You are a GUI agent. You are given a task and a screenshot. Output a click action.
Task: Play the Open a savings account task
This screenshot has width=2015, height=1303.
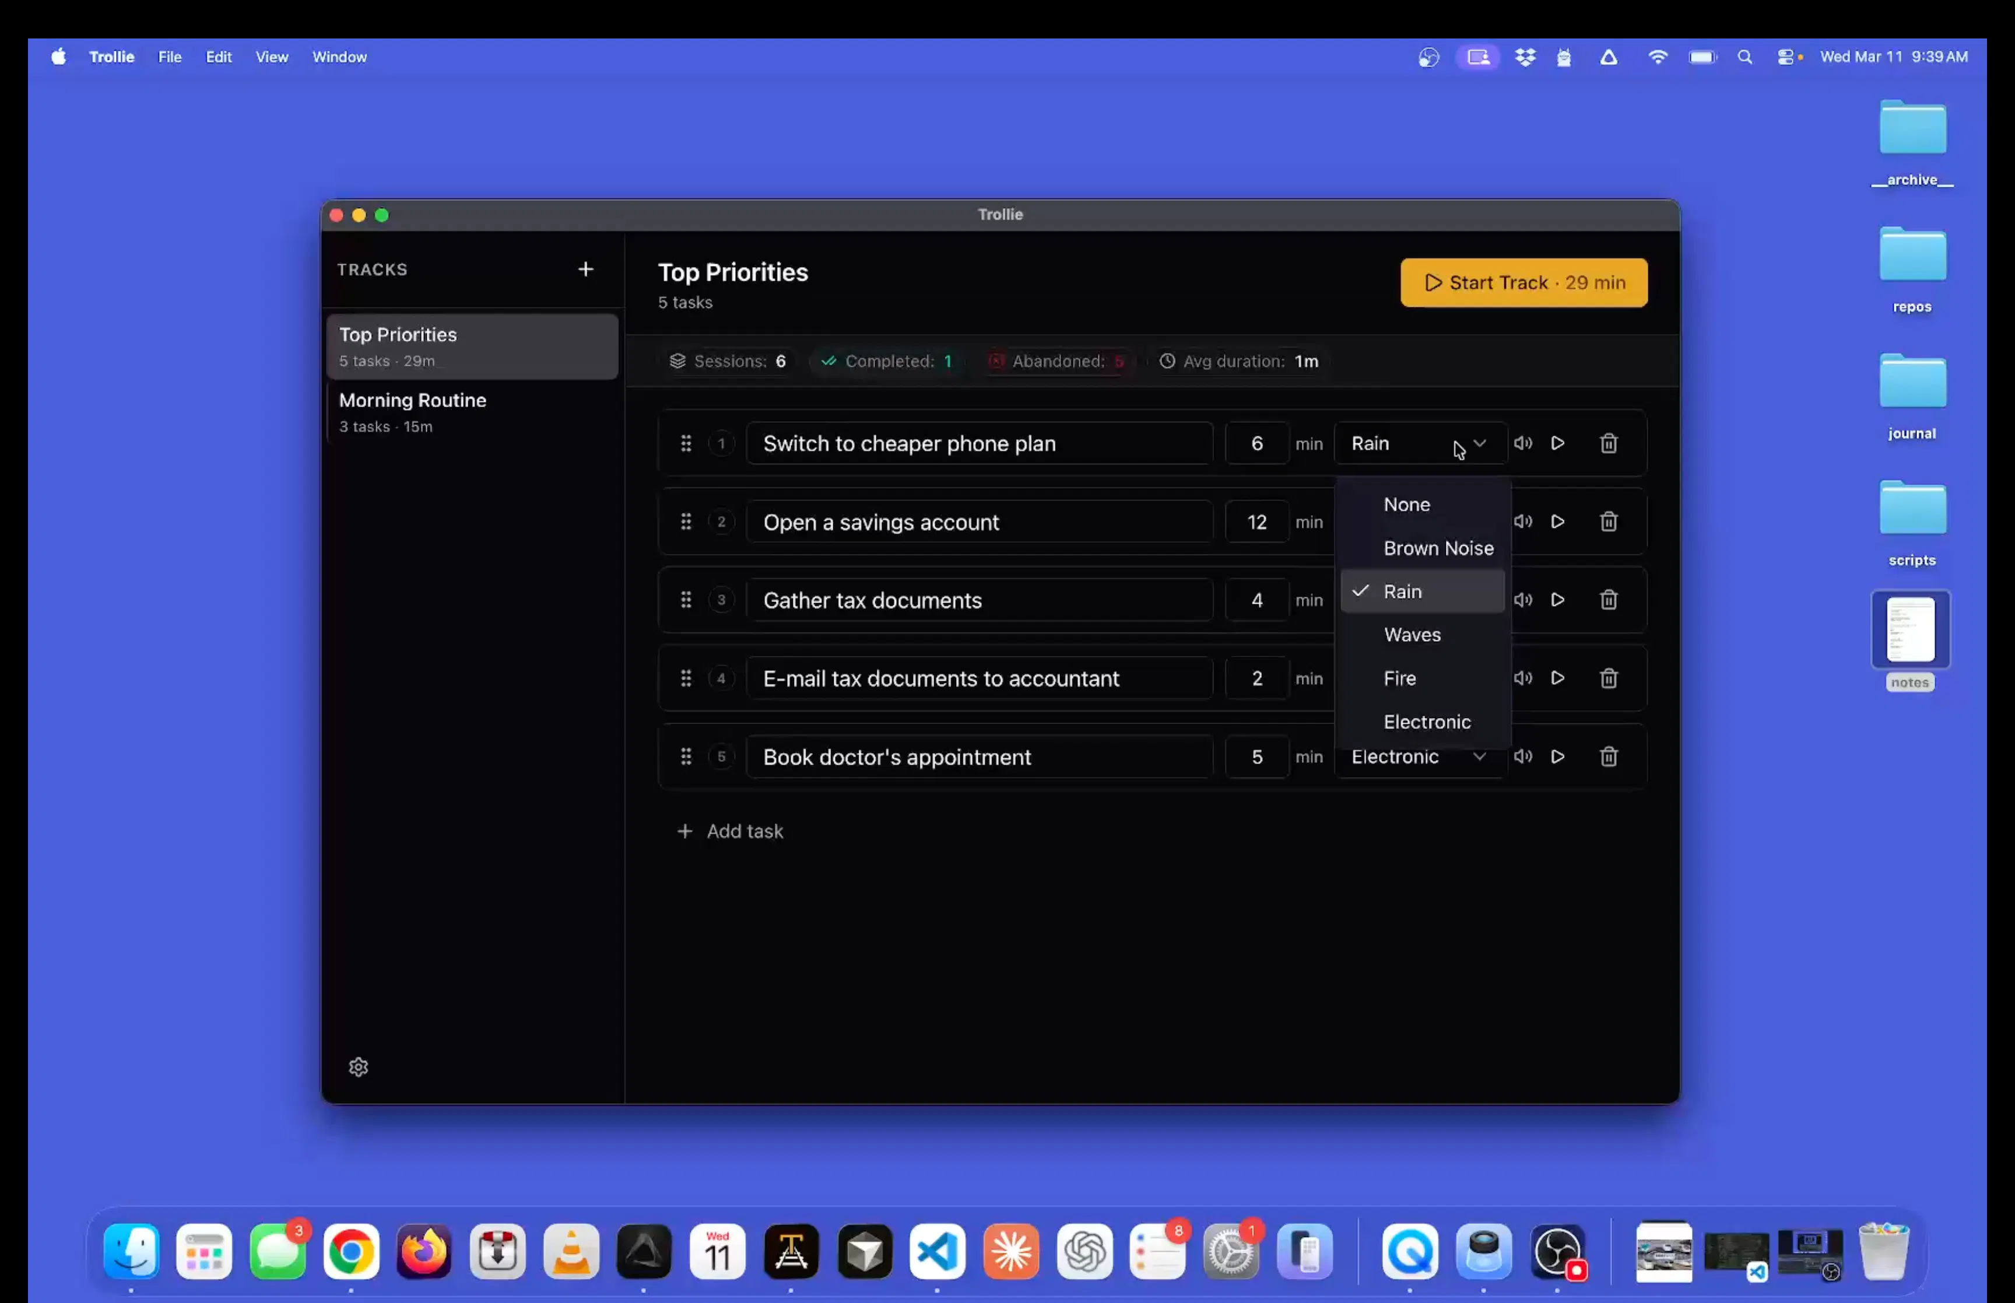point(1557,522)
